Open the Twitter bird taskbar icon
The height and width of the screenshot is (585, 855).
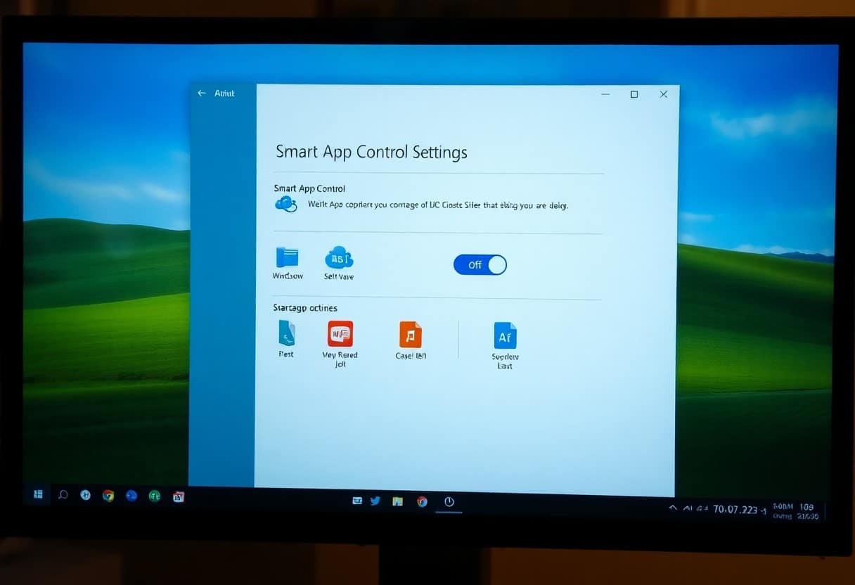(x=375, y=501)
